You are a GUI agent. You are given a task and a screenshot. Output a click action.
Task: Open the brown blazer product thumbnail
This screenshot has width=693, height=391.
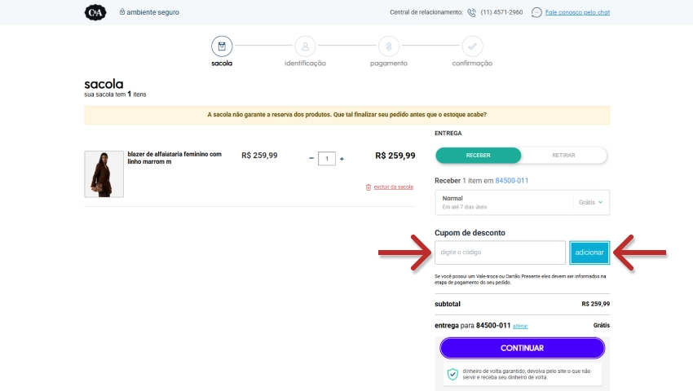[x=104, y=174]
